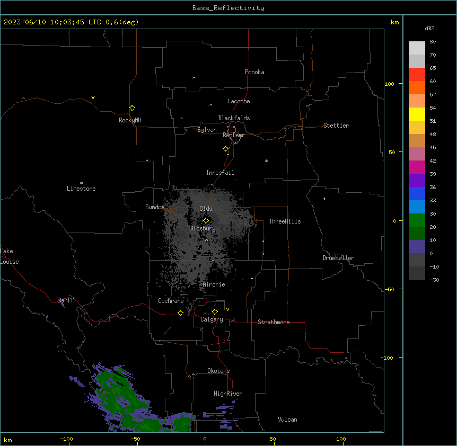Select the yellow radar site marker near Olds
Viewport: 457px width, 446px height.
(206, 221)
